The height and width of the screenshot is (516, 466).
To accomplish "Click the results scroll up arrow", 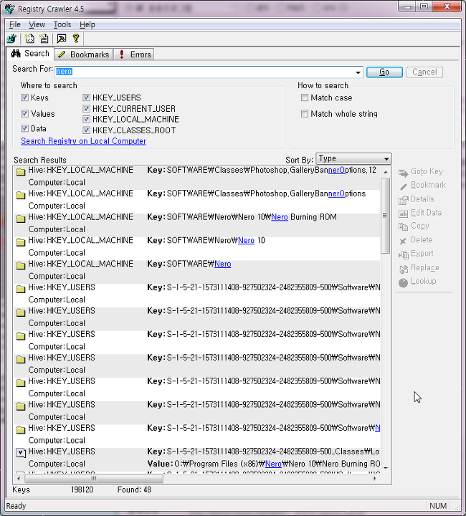I will pyautogui.click(x=386, y=172).
